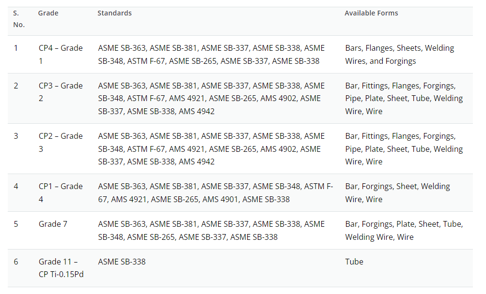Image resolution: width=486 pixels, height=294 pixels.
Task: Click the "S. No." column header
Action: click(19, 19)
